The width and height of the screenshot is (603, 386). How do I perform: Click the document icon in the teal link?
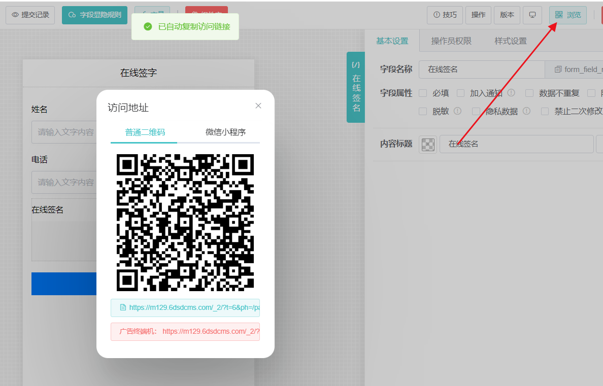click(123, 307)
